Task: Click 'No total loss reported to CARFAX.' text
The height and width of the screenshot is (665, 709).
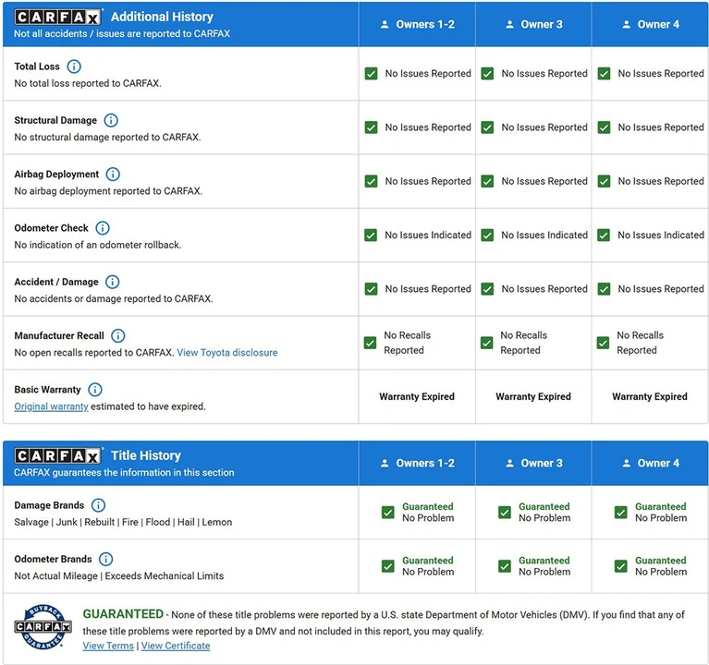Action: tap(88, 83)
